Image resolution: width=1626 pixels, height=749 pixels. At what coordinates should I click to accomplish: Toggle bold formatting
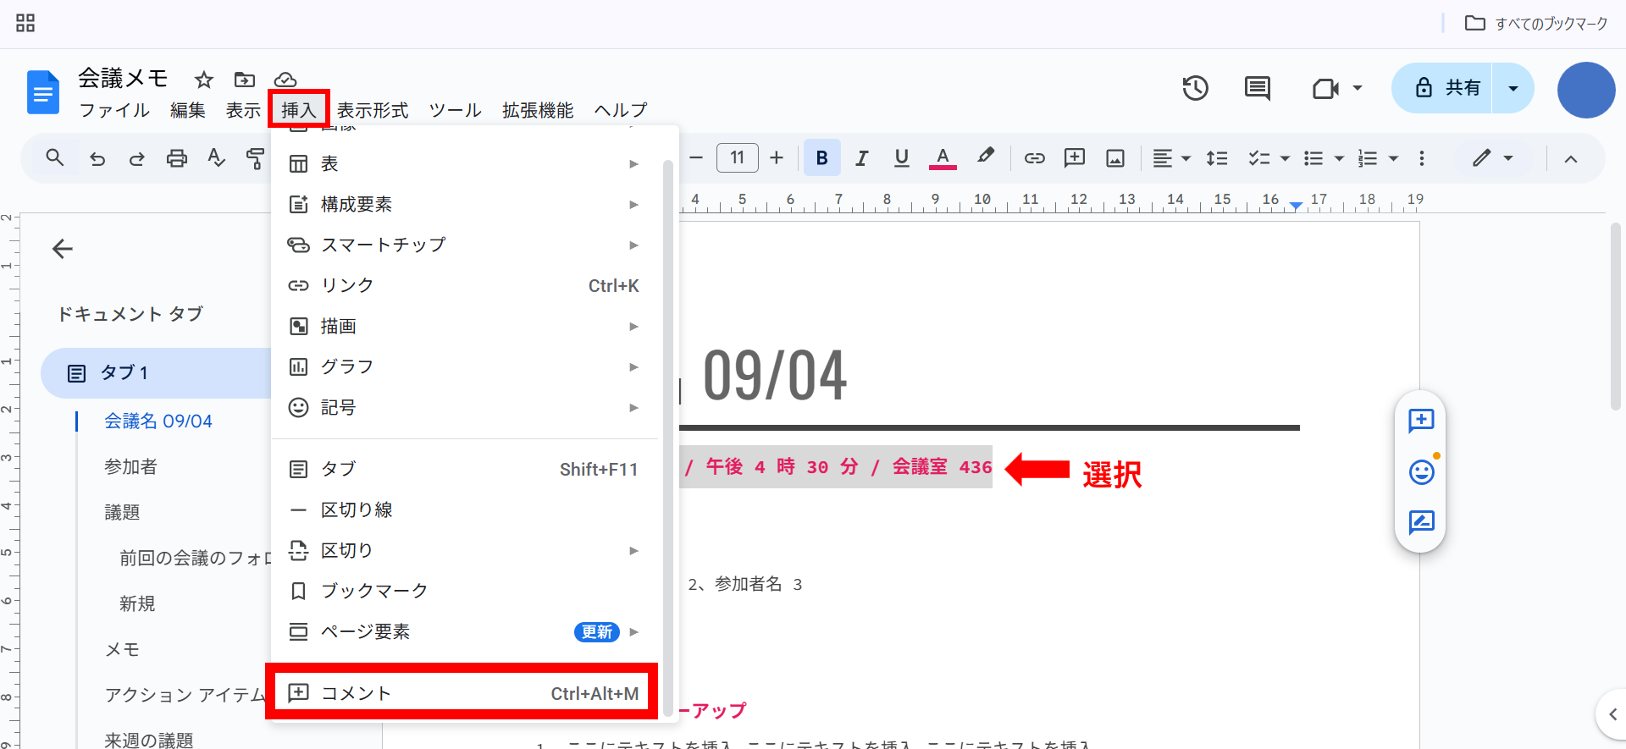click(821, 157)
